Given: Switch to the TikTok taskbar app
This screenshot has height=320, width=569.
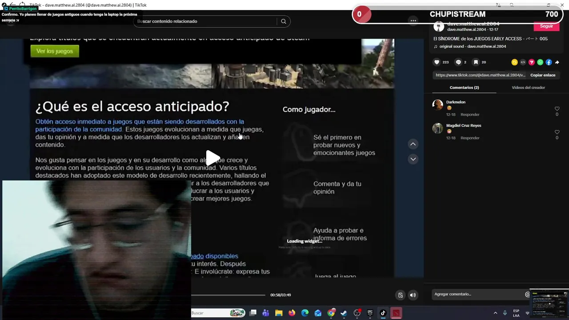Looking at the screenshot, I should point(383,313).
